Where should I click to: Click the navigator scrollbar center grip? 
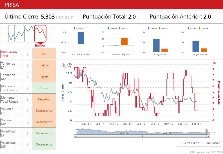click(x=142, y=136)
